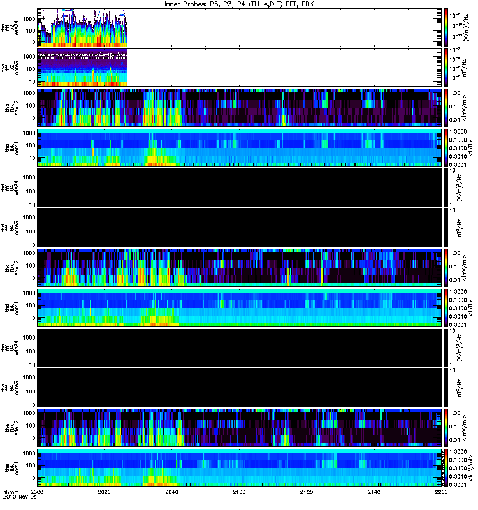Click the 'tha fbk edc12' y-axis label
The width and height of the screenshot is (478, 510).
click(x=12, y=108)
